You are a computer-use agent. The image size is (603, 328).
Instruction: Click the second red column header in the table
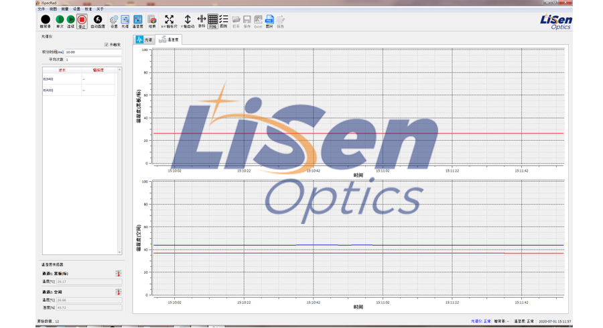tap(98, 70)
